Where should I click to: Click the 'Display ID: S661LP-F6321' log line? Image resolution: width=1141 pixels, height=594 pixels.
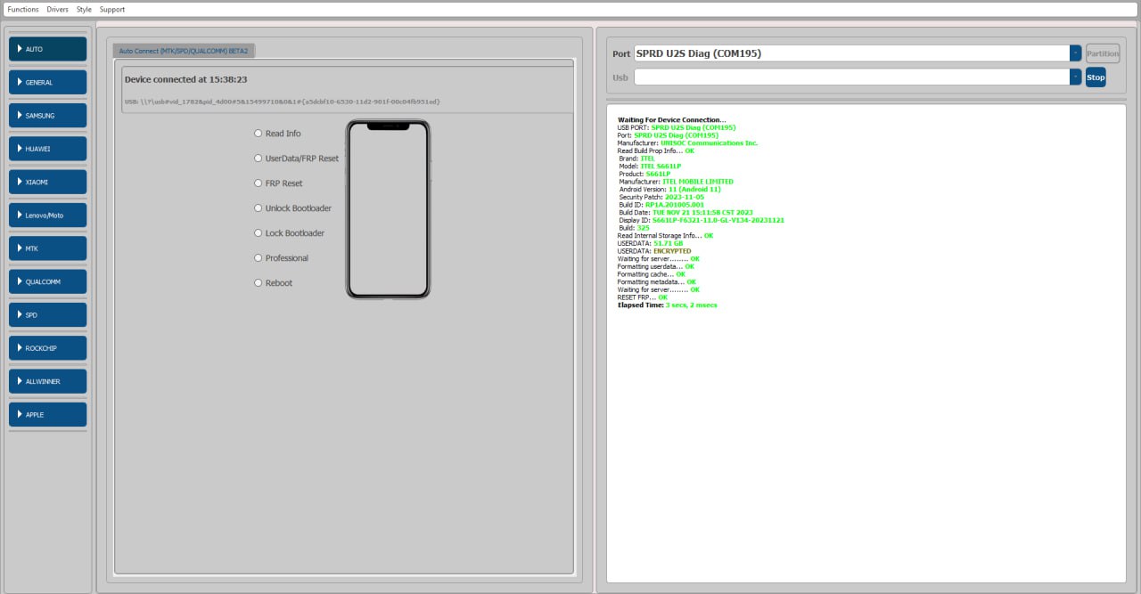702,220
